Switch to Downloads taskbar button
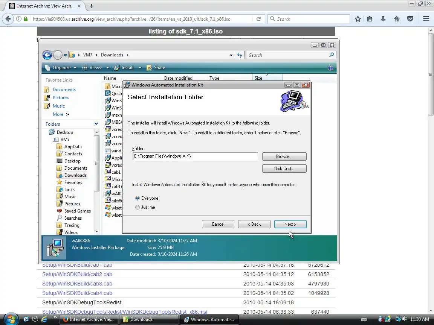Screen dimensions: 434x325 coord(149,319)
